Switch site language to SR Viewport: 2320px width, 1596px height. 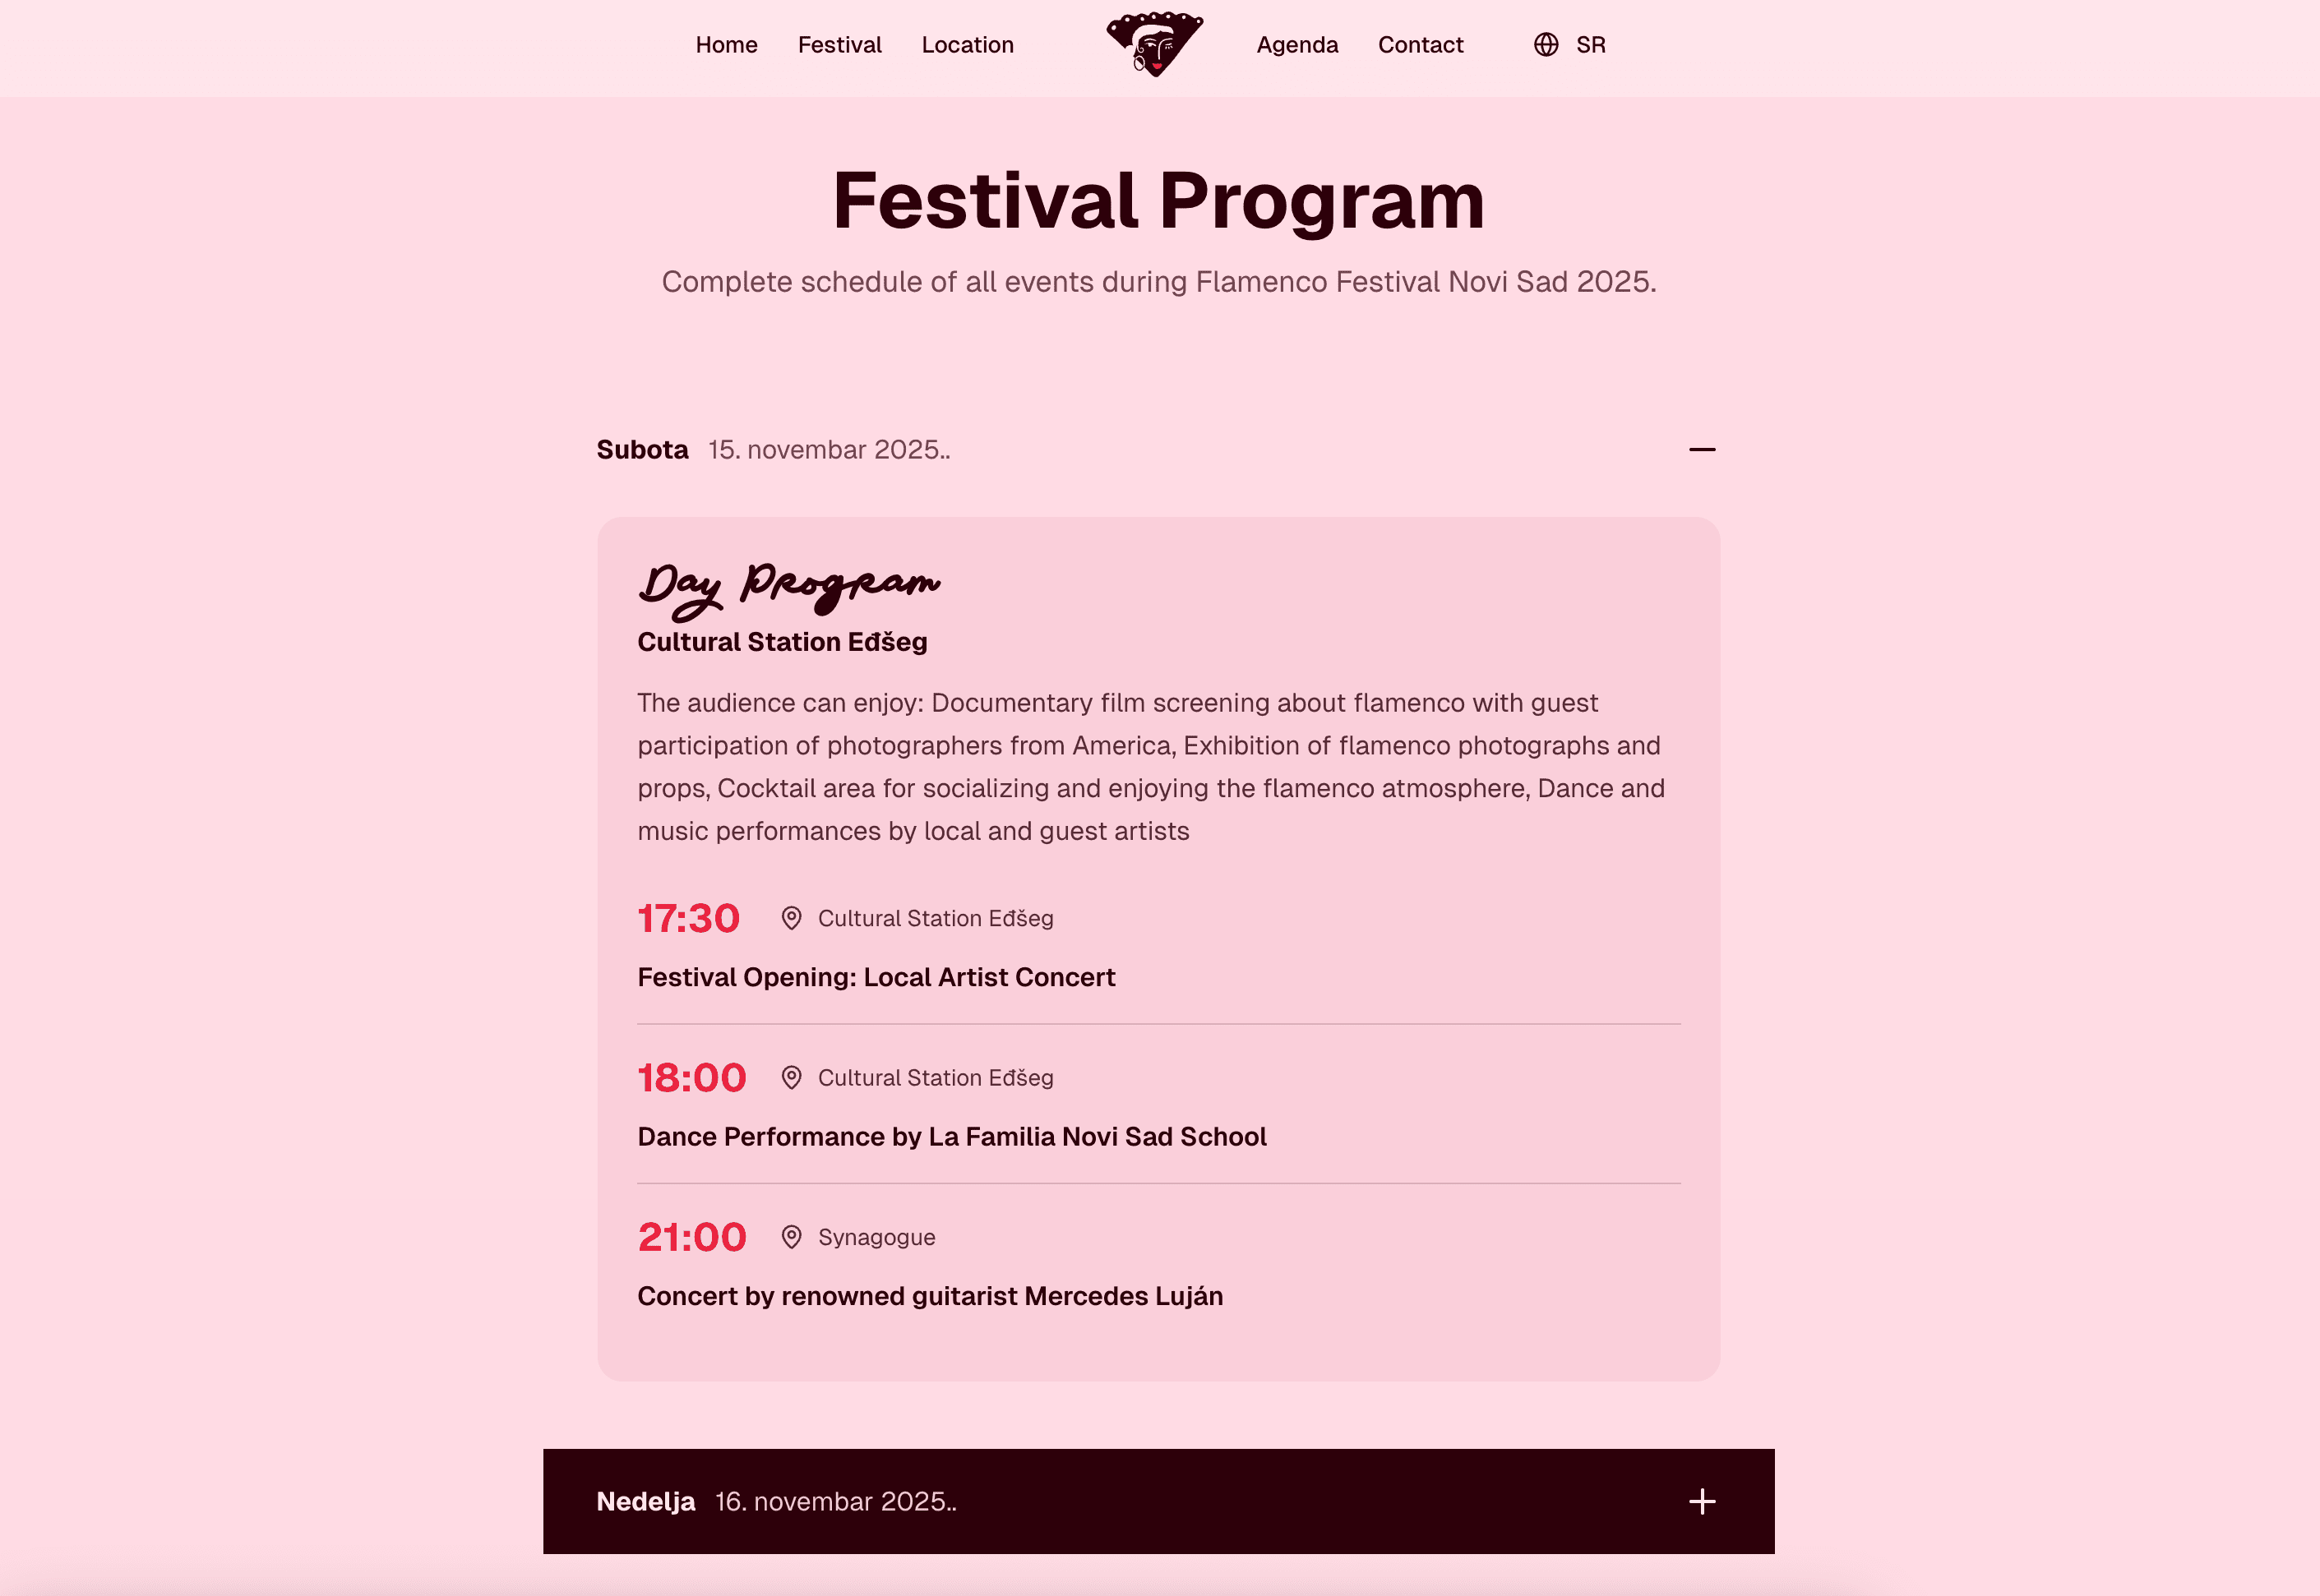[1591, 45]
